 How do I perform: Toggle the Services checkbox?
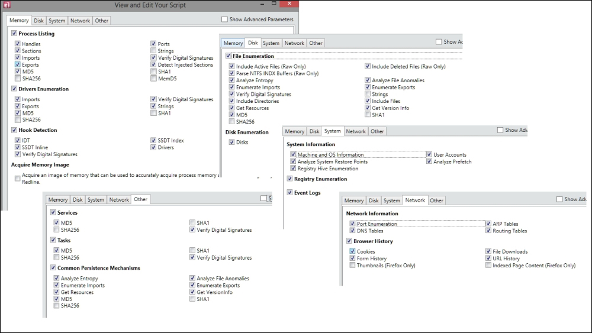pos(53,212)
